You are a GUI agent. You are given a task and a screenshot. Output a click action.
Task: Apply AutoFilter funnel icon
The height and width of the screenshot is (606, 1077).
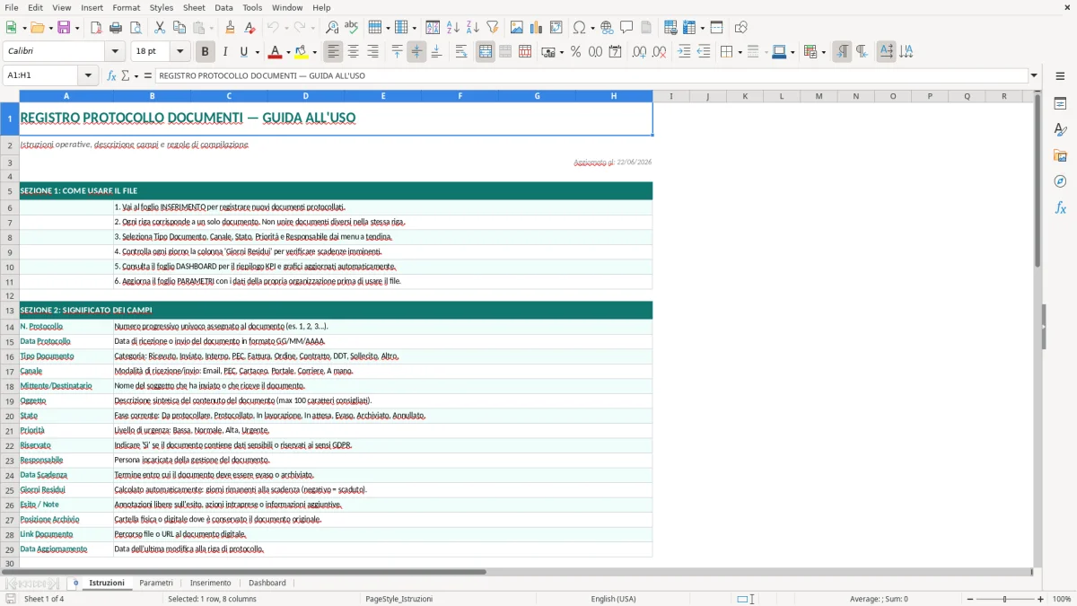tap(492, 28)
